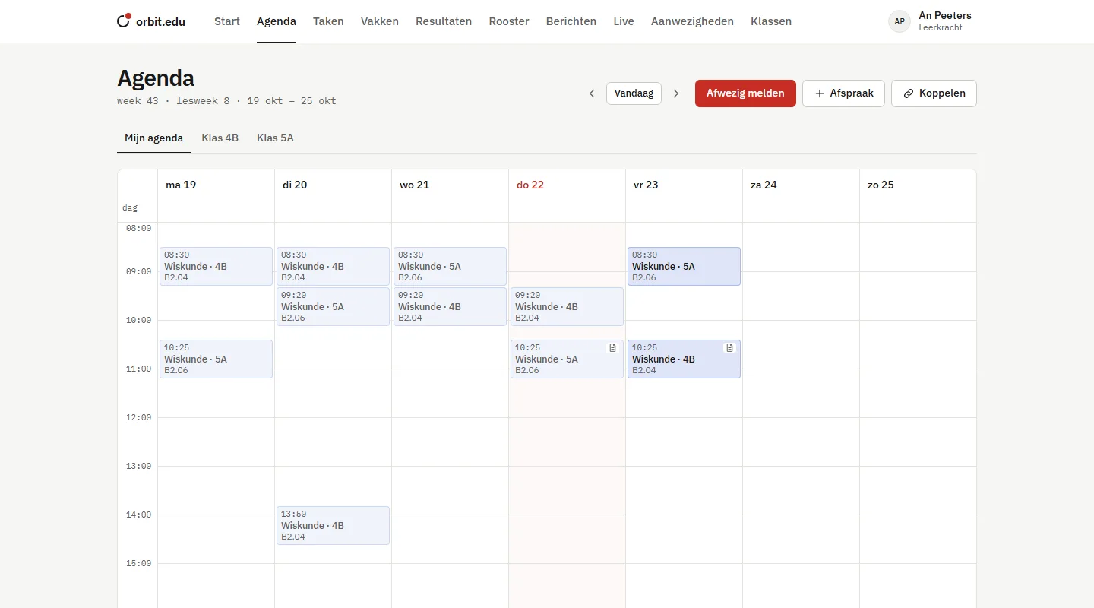This screenshot has width=1094, height=608.
Task: Click the Koppelen button
Action: 934,93
